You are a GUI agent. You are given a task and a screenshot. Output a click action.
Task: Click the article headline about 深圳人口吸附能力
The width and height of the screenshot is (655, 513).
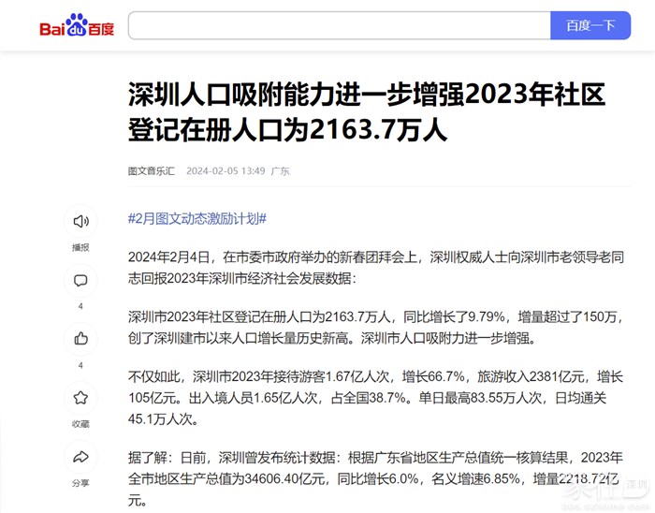click(x=367, y=110)
